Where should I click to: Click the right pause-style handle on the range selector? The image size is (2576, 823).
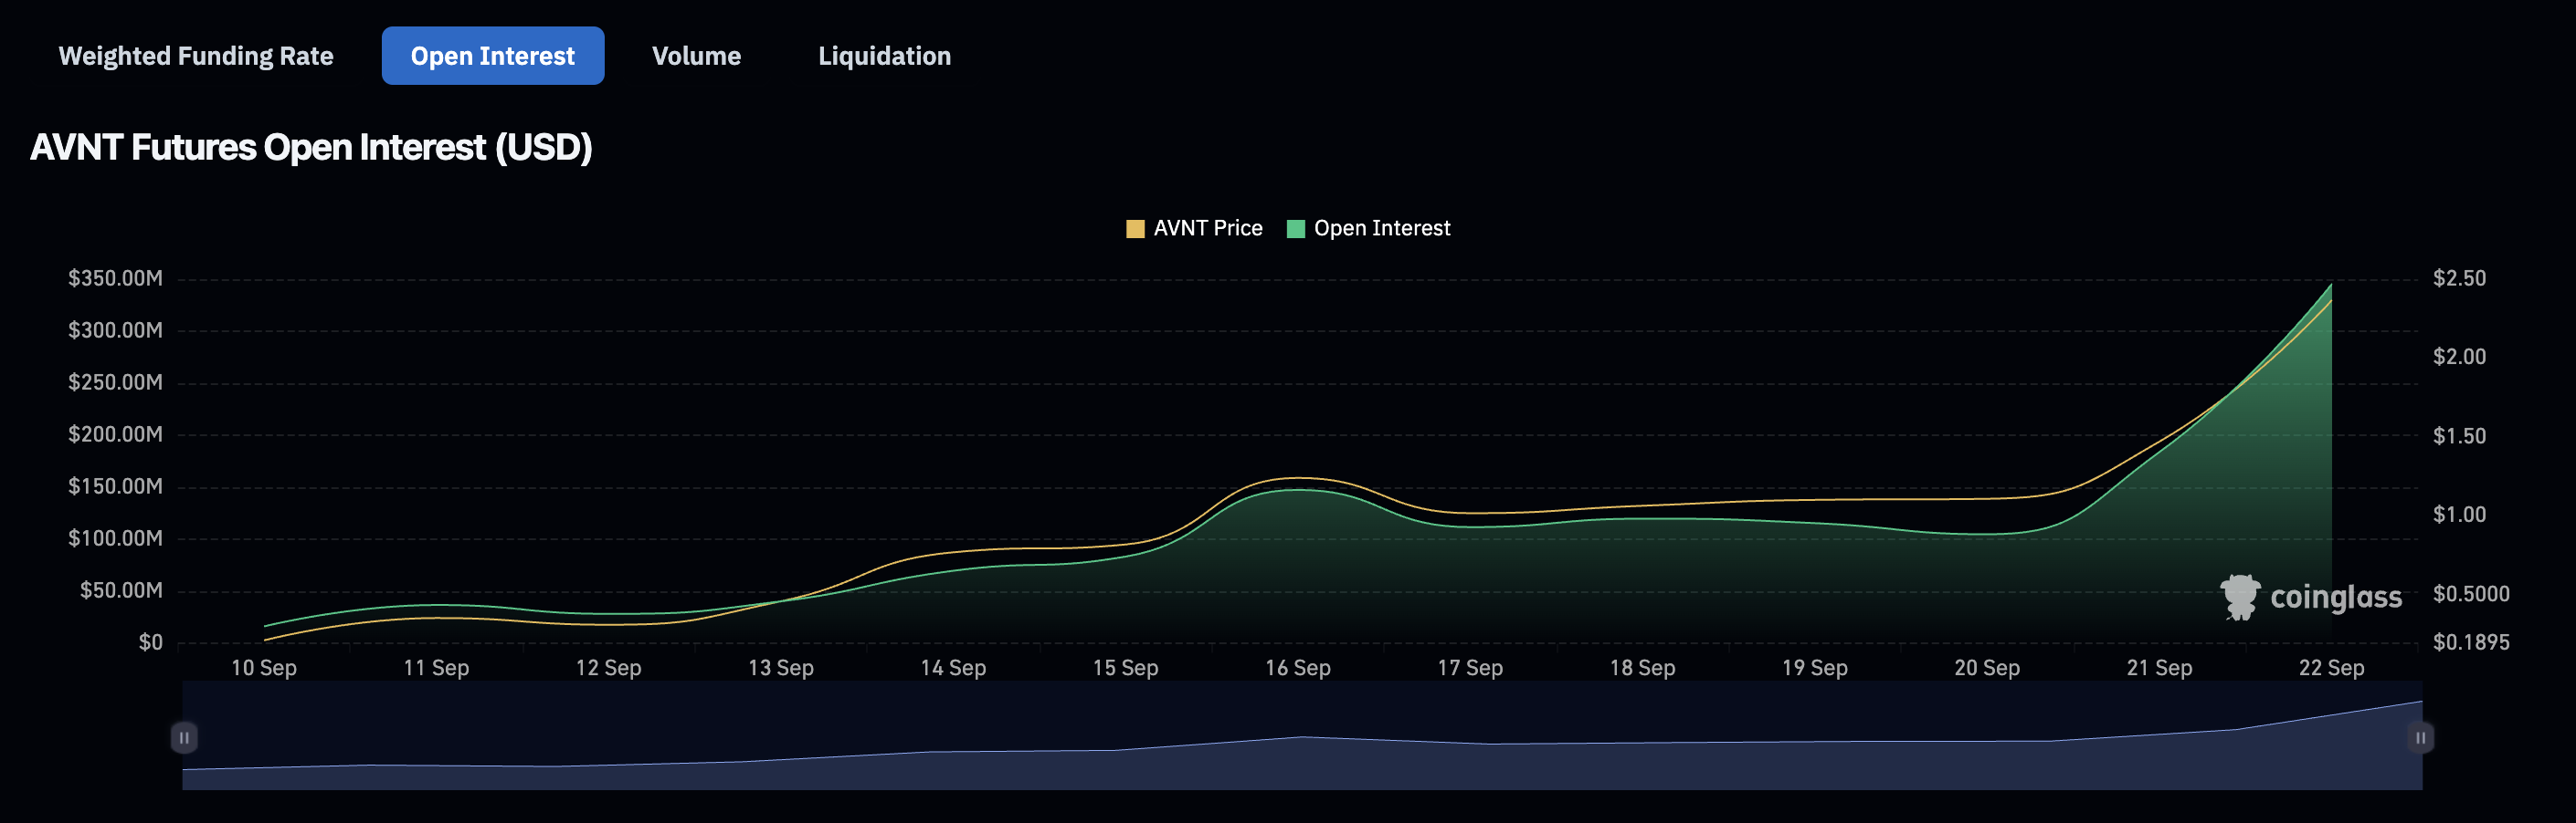pos(2422,738)
